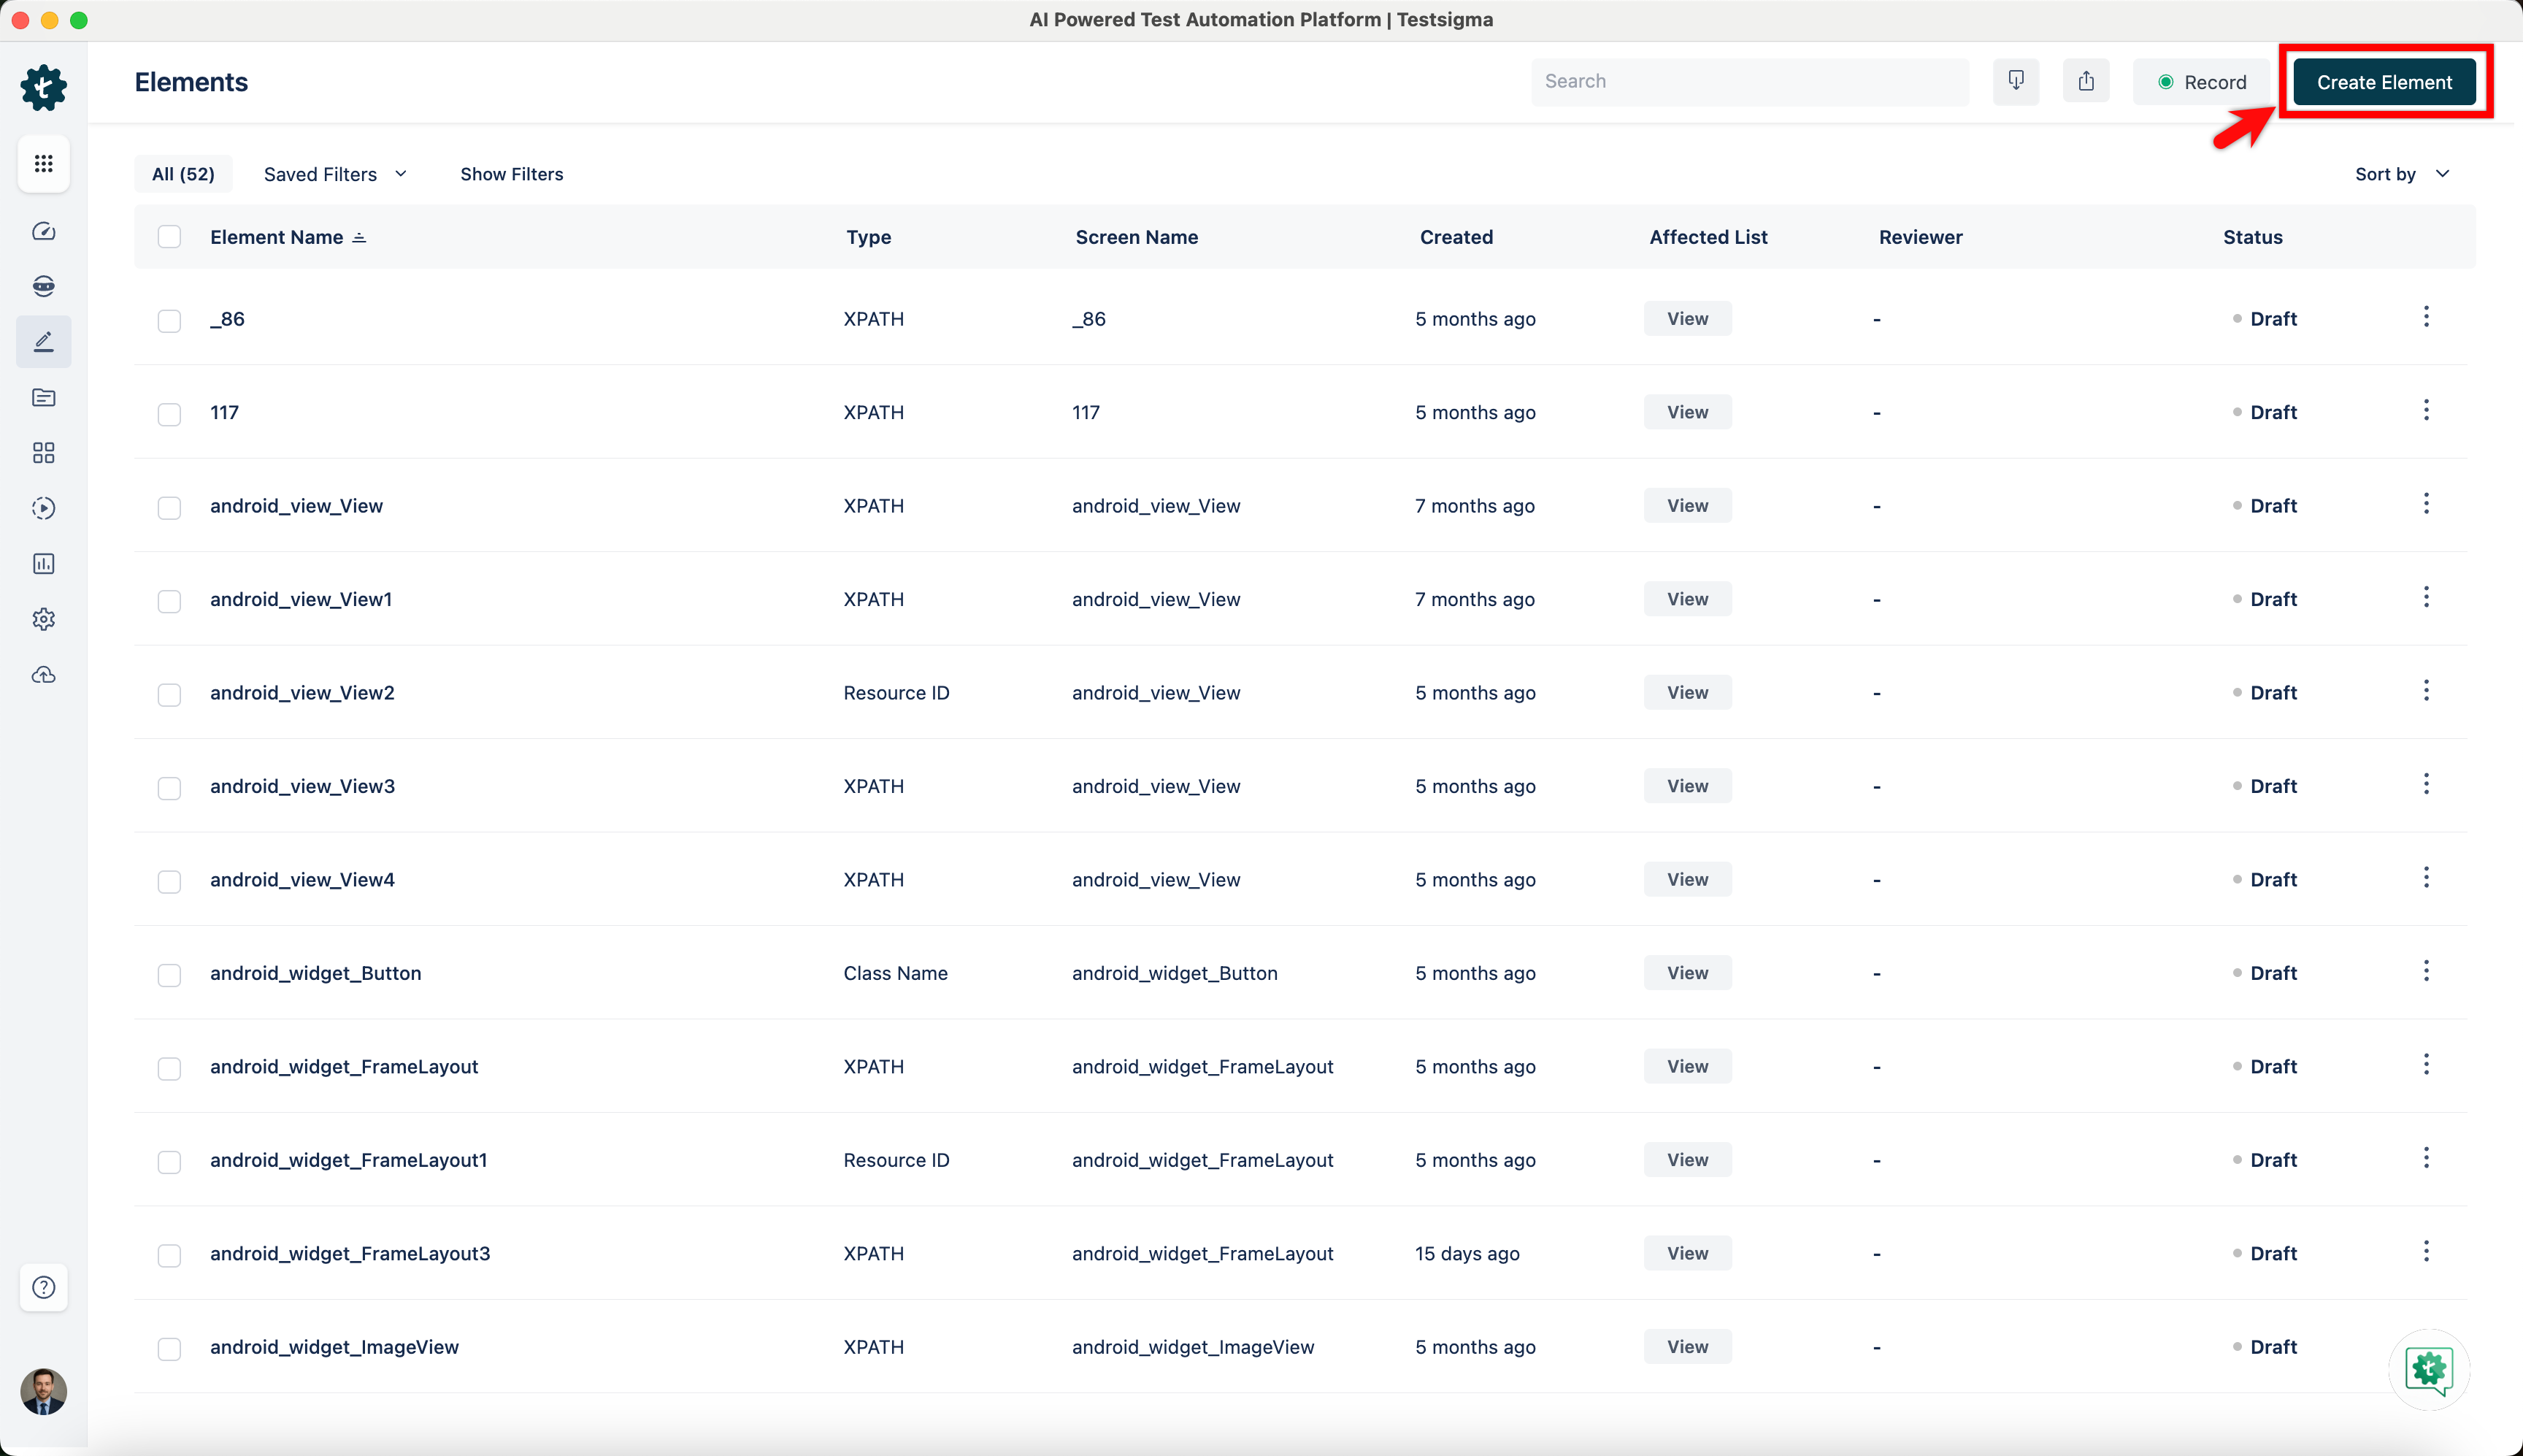2523x1456 pixels.
Task: Open more options for _86 row
Action: (2426, 317)
